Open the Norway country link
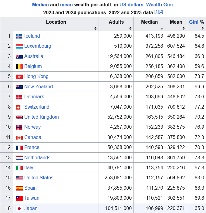 click(32, 127)
